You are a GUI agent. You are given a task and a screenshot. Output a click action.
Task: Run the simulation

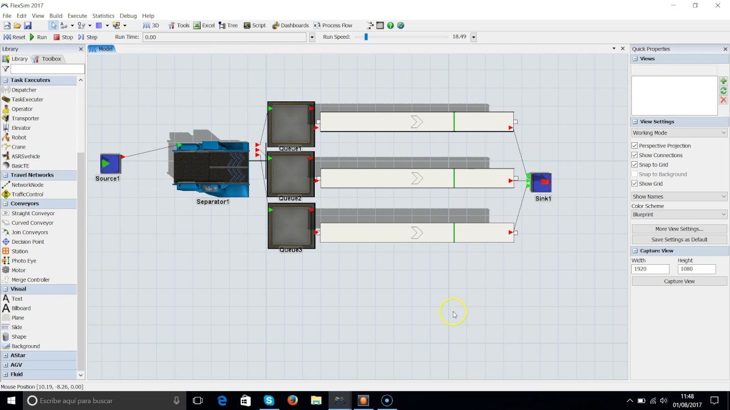coord(38,37)
